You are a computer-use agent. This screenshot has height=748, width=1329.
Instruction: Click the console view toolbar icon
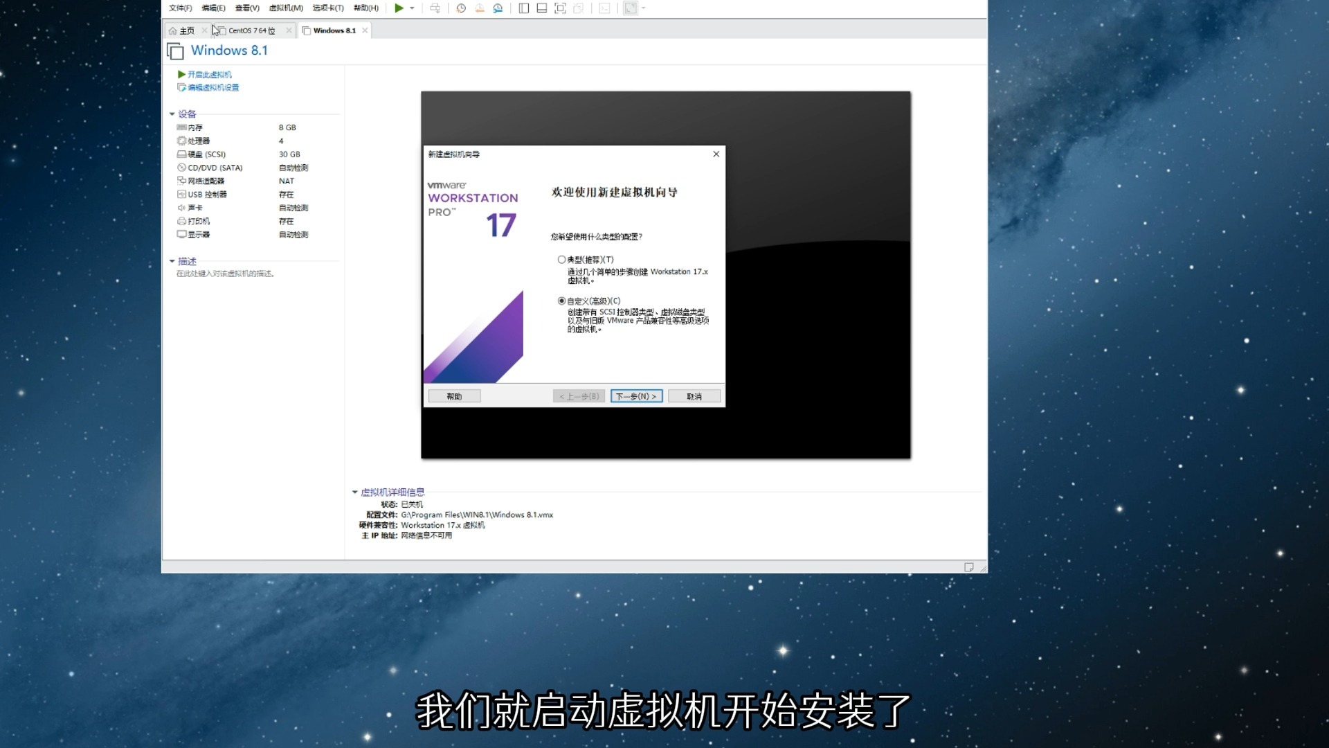click(605, 8)
